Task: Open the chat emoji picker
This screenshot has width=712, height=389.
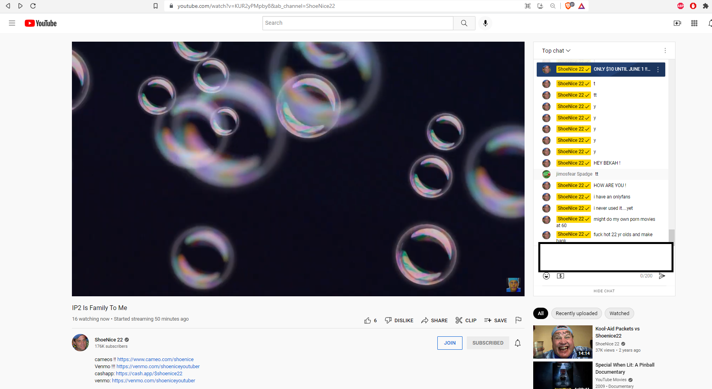Action: pyautogui.click(x=546, y=276)
